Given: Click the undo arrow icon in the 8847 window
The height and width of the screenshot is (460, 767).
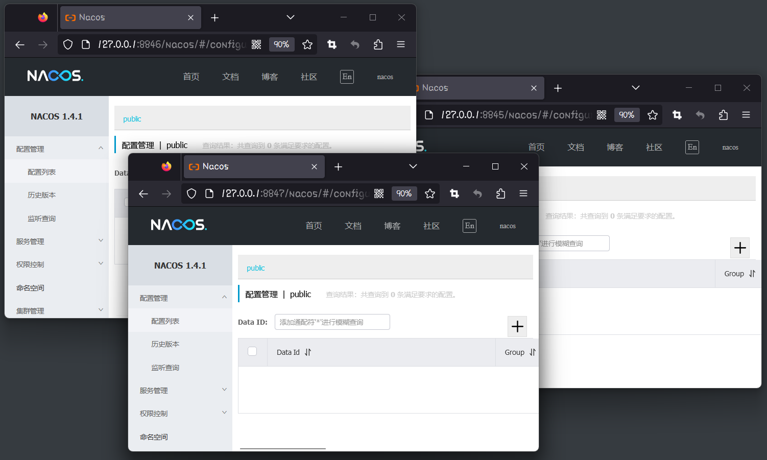Looking at the screenshot, I should [x=477, y=193].
